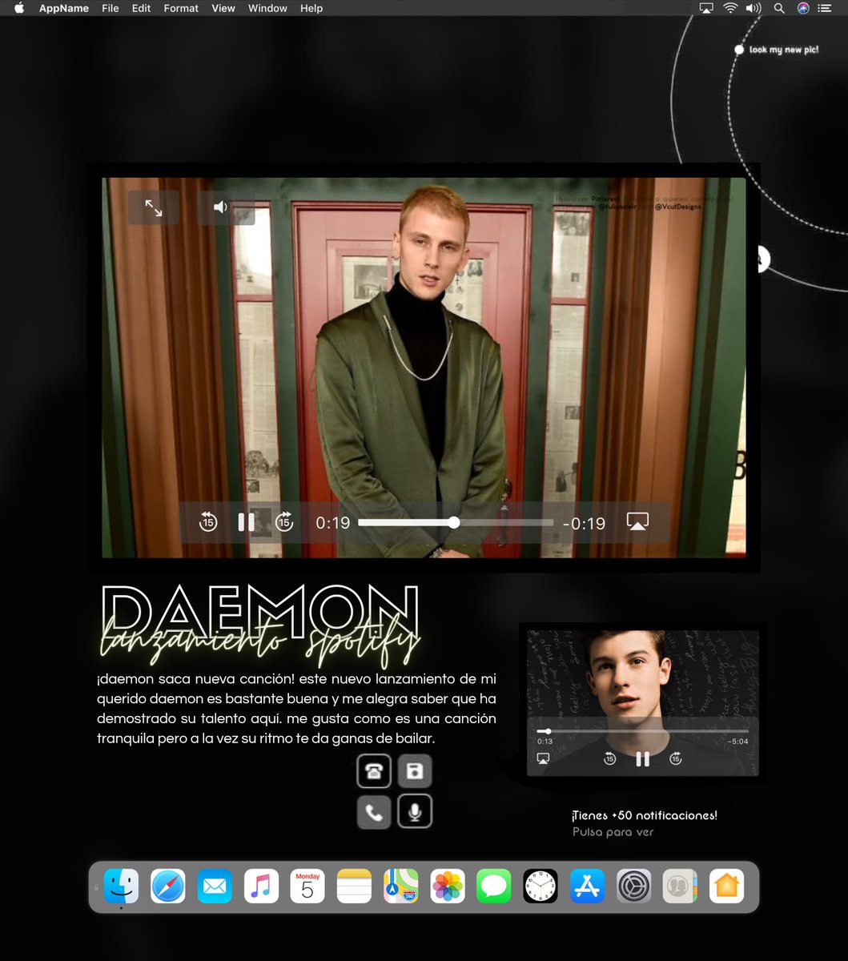Open the Format menu
This screenshot has width=848, height=961.
[x=181, y=8]
